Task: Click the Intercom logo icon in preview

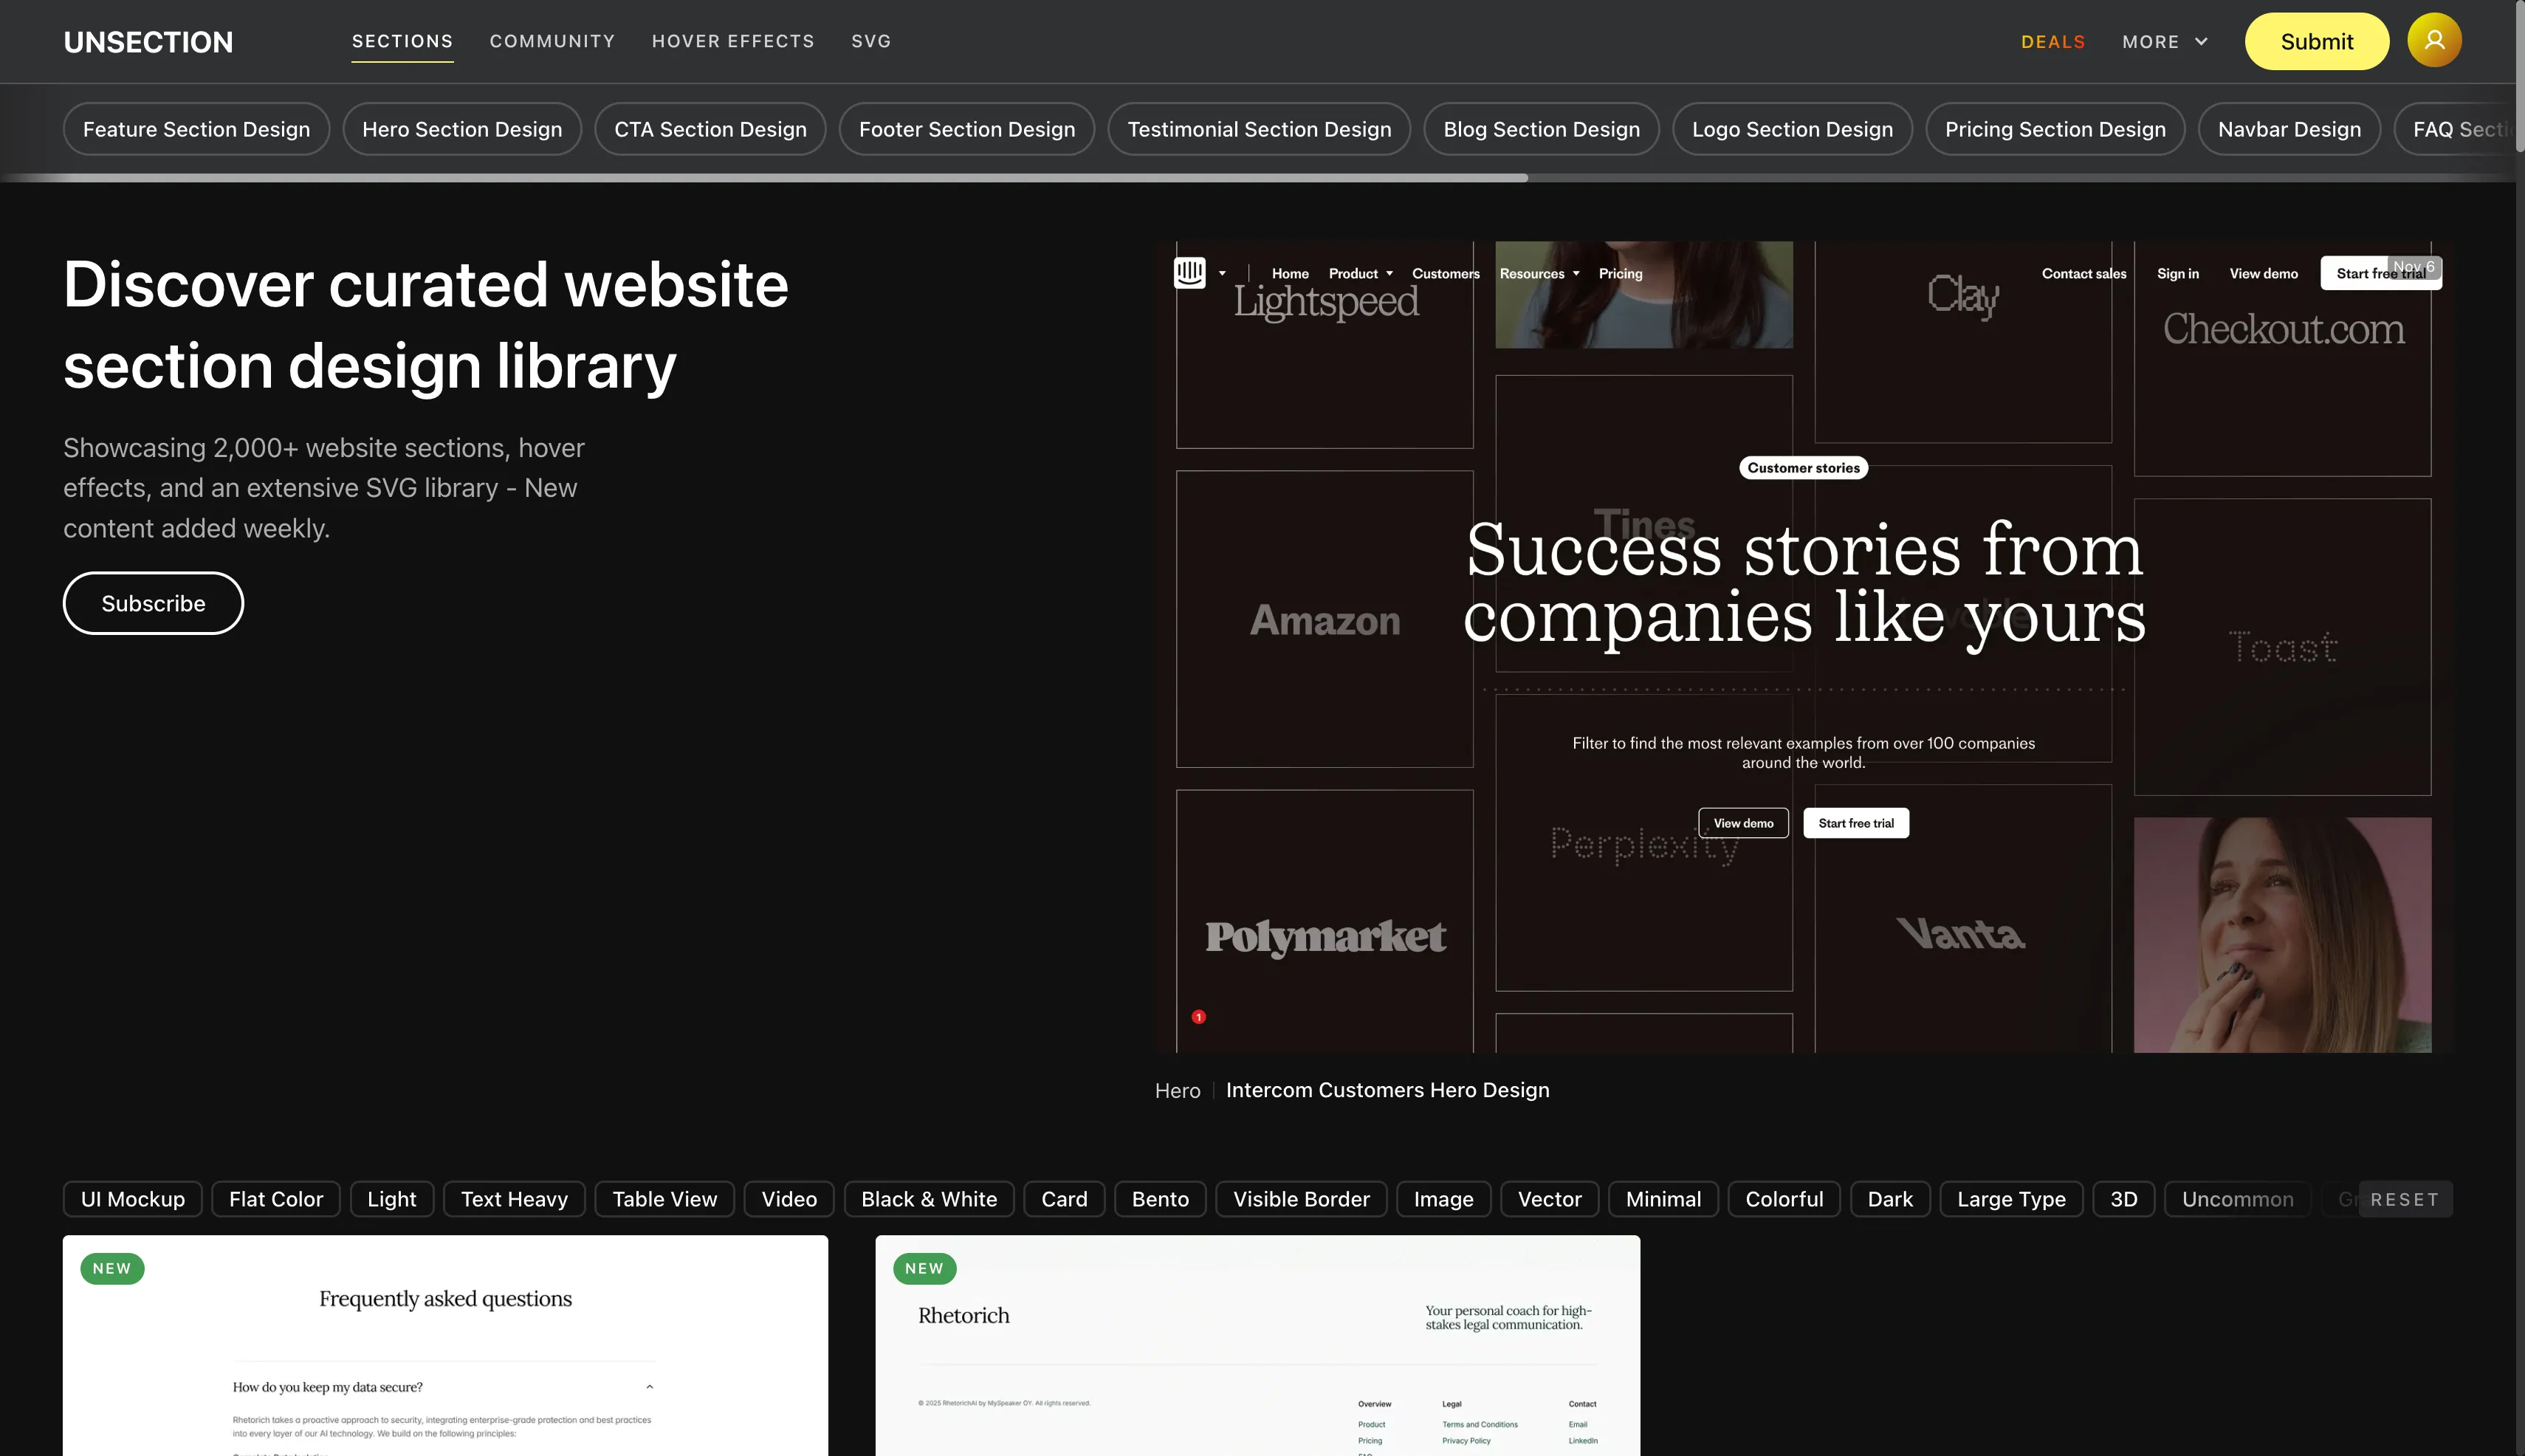Action: pyautogui.click(x=1189, y=272)
